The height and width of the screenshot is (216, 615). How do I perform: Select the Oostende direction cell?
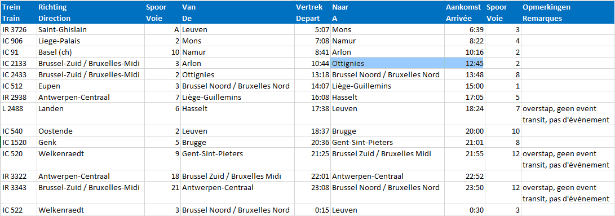[91, 131]
